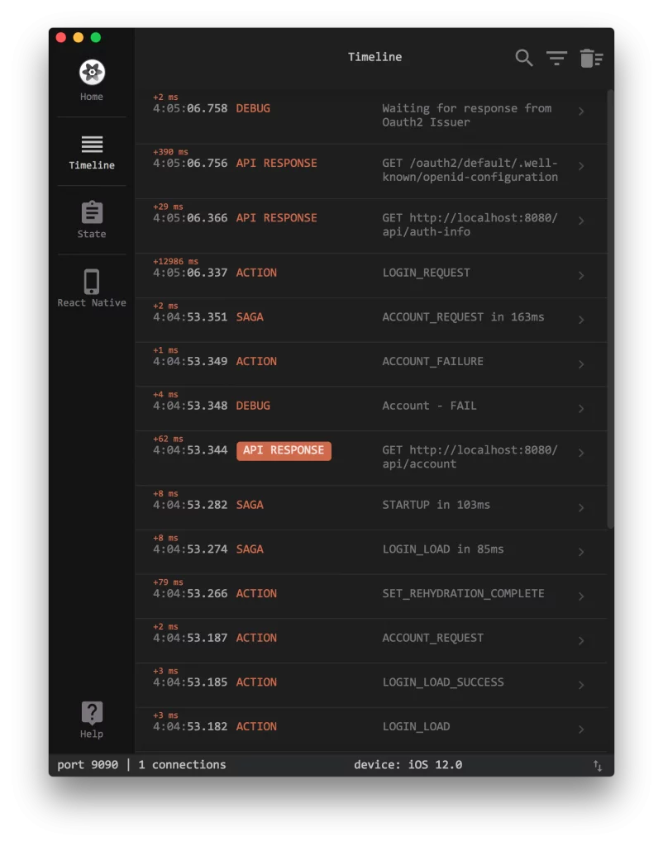This screenshot has height=846, width=663.
Task: Click timestamp 4:04:53.348
Action: 190,406
